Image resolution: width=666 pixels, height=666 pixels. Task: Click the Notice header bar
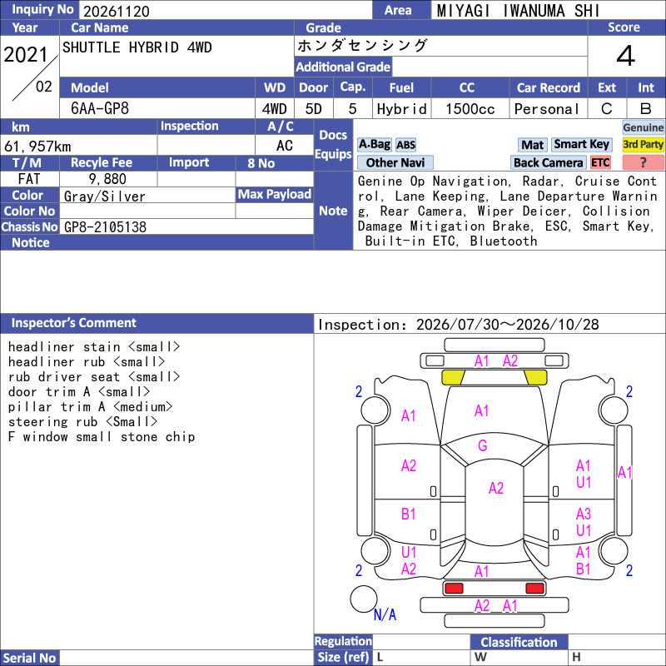coord(157,242)
